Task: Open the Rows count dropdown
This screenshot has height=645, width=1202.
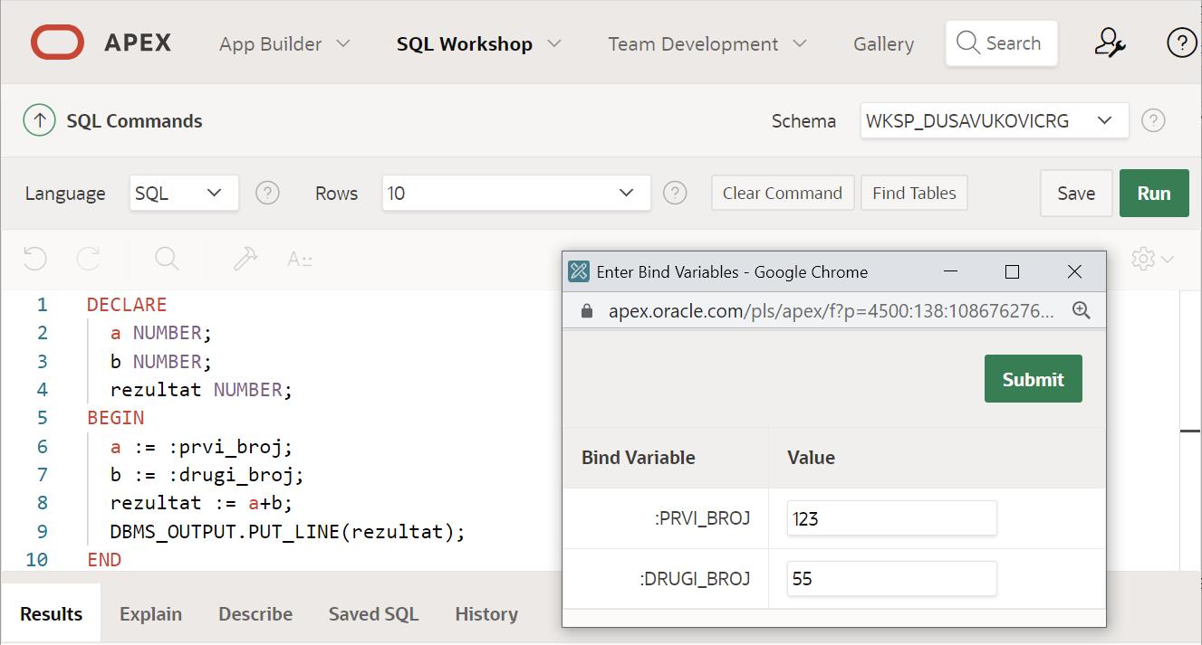Action: click(x=515, y=193)
